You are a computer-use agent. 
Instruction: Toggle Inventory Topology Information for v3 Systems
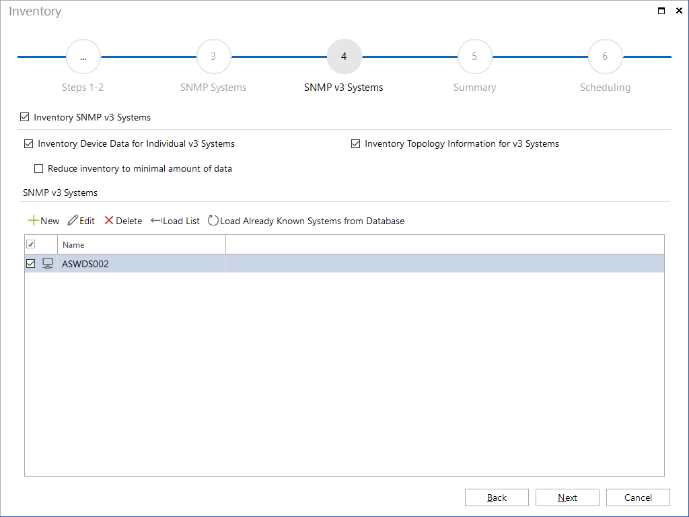(355, 144)
